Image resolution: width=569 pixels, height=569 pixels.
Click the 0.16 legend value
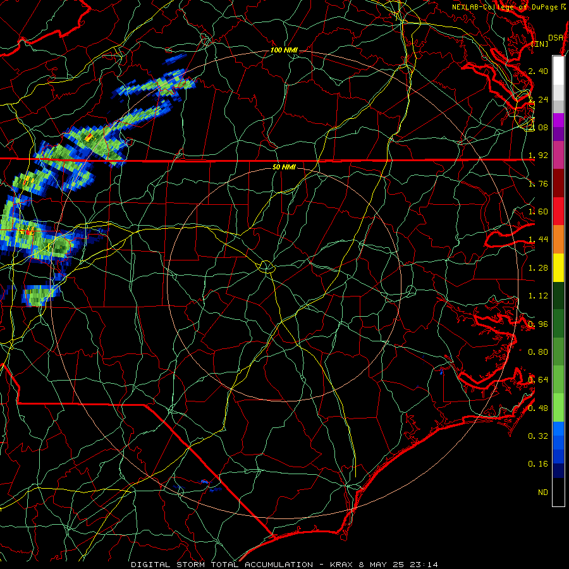click(x=538, y=464)
